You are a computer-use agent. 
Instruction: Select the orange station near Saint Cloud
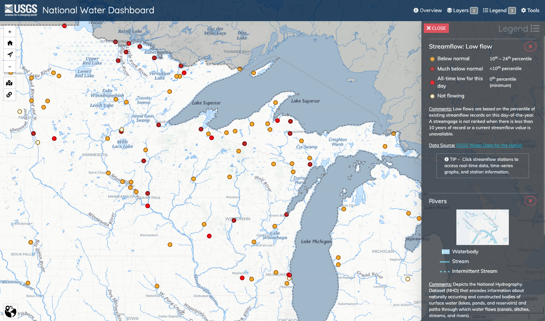[x=108, y=173]
